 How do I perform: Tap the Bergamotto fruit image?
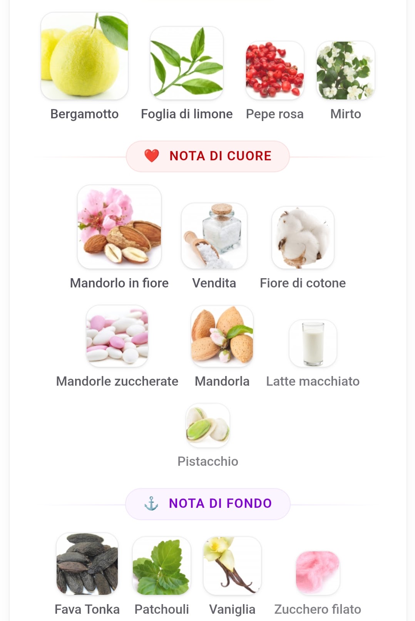point(84,56)
